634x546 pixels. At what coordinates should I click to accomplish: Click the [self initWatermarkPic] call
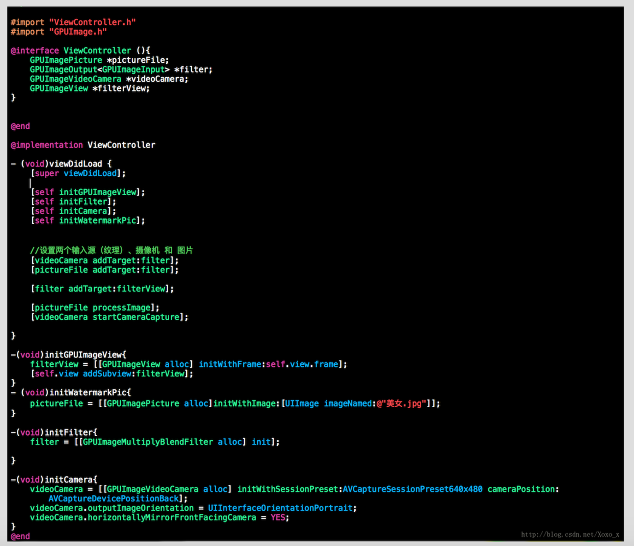click(88, 221)
